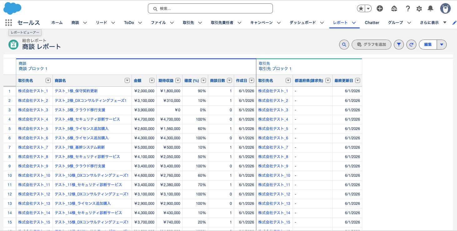Open the 期待収益 column menu arrow
Viewport: 457px width, 231px height.
[x=178, y=80]
